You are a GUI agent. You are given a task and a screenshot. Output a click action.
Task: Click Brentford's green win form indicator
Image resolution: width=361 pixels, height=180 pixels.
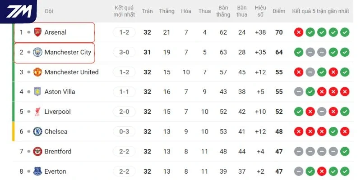coord(345,152)
